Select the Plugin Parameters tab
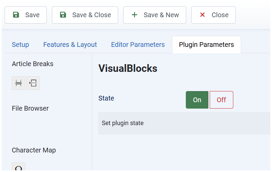This screenshot has width=272, height=172. click(x=206, y=45)
